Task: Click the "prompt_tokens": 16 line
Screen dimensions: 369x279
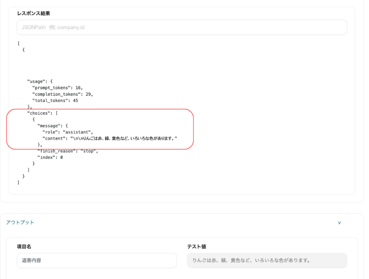Action: tap(57, 88)
